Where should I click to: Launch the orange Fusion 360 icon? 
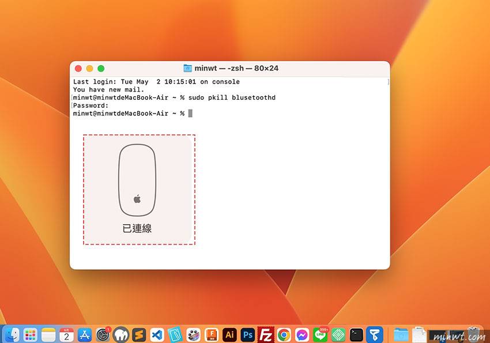pyautogui.click(x=212, y=335)
